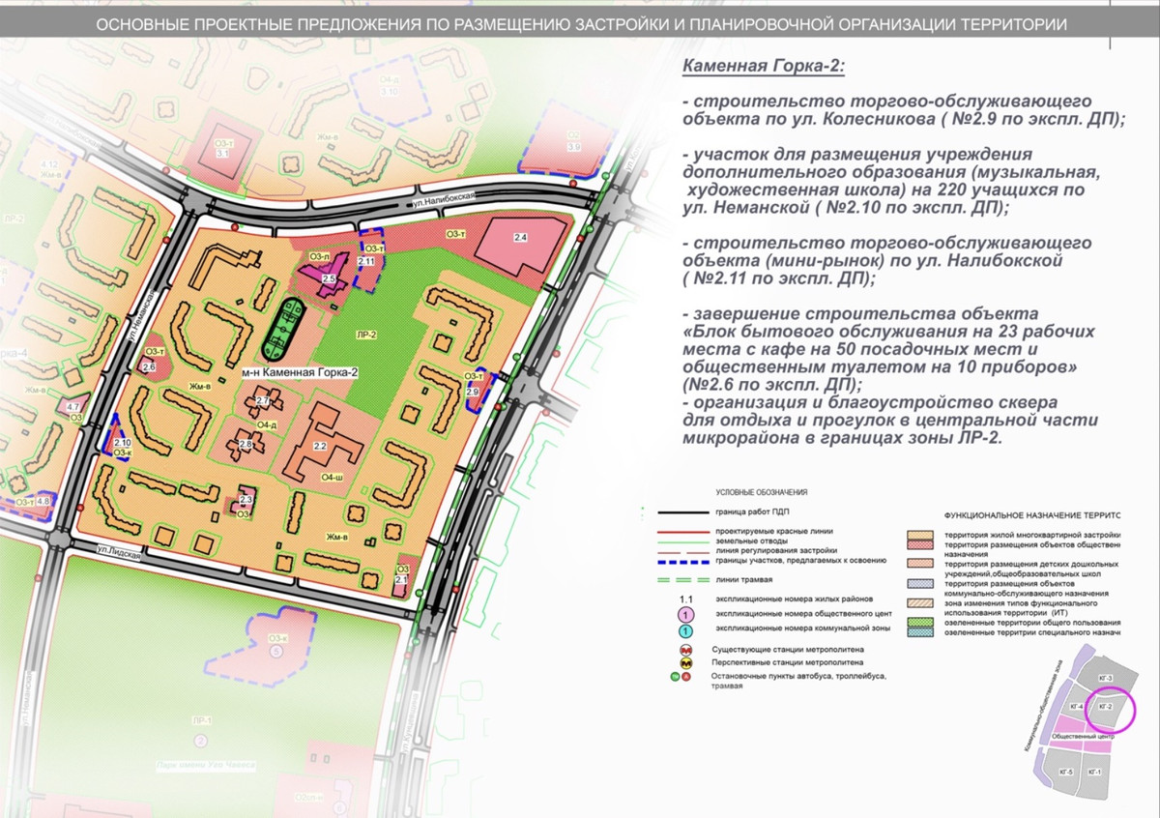
Task: Click building 2.4 on Nalibokskaya street
Action: coord(520,244)
